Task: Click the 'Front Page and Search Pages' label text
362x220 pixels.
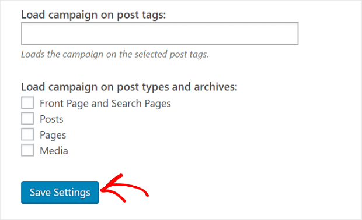Action: [105, 104]
